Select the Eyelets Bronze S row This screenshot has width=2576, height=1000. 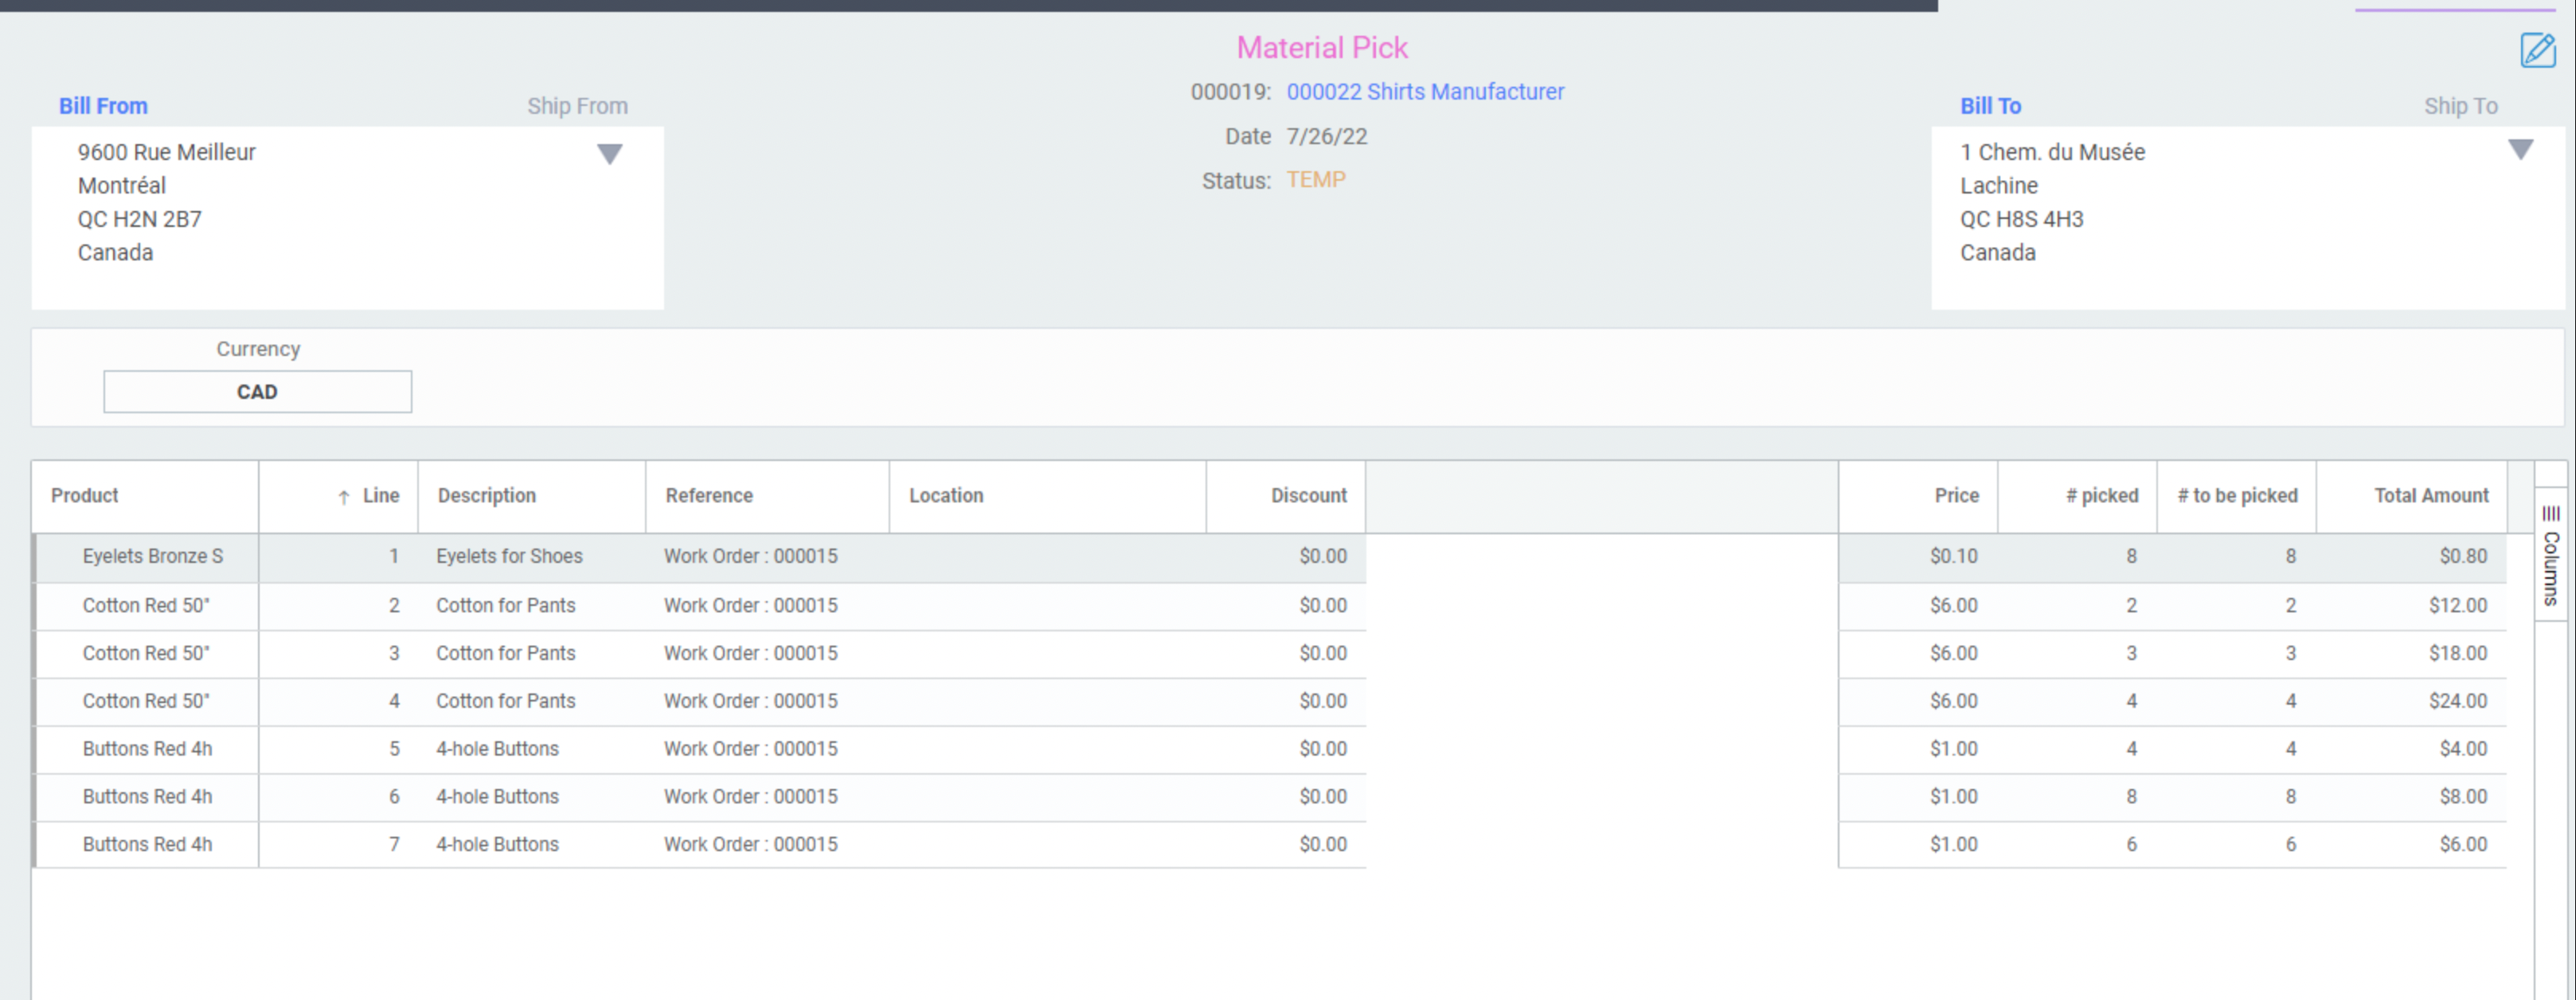coord(152,556)
